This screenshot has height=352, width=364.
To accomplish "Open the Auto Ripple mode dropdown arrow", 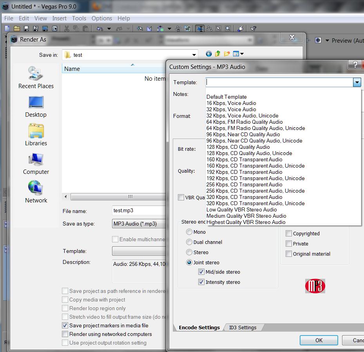I will tap(169, 29).
